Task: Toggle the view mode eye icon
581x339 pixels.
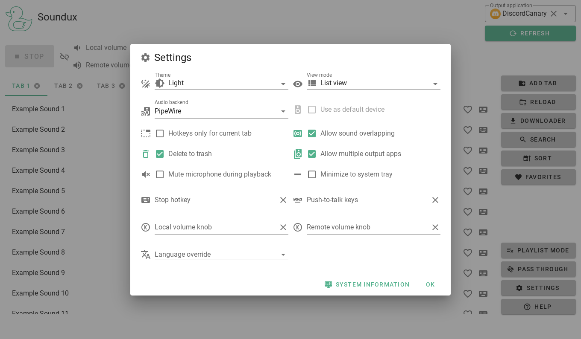Action: tap(298, 84)
